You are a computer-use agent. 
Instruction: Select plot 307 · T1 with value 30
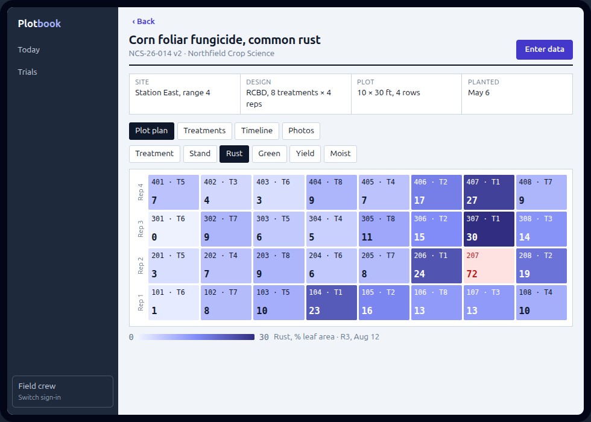(489, 229)
